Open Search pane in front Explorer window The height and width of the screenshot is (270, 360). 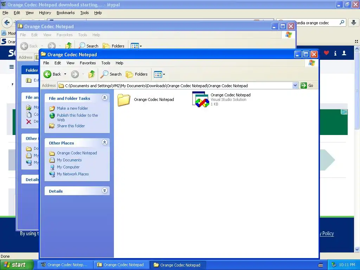(111, 74)
